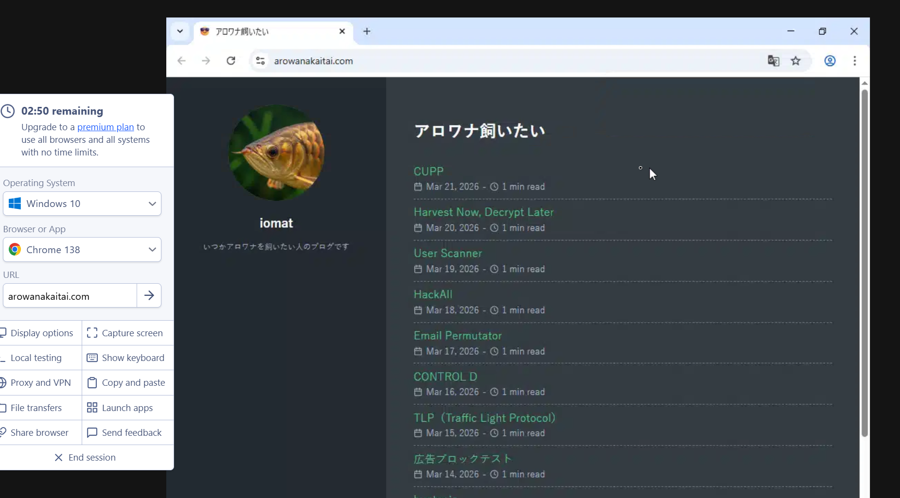900x498 pixels.
Task: Expand the Operating System Windows 10 dropdown
Action: pos(82,204)
